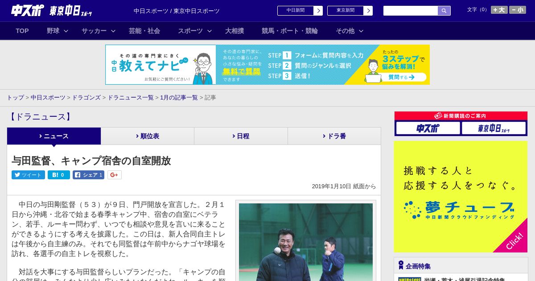Click the article date 2019年1月10日 紙面から
535x281 pixels.
point(344,186)
